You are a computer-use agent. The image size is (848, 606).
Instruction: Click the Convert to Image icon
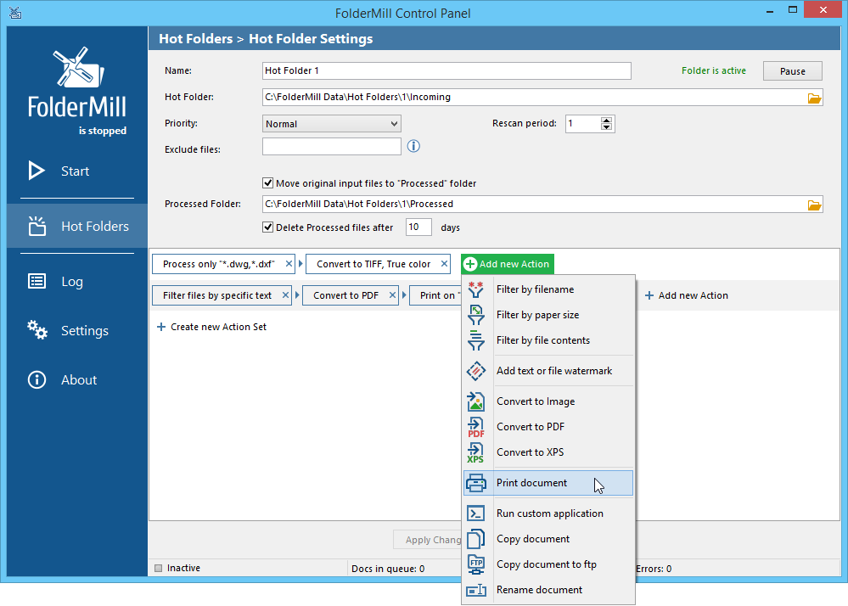[476, 401]
